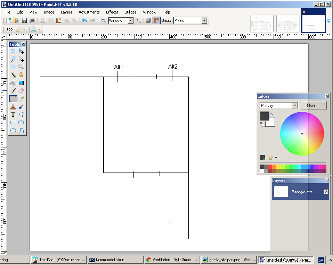Switch to the first image thumbnail
The width and height of the screenshot is (333, 265).
(x=262, y=24)
